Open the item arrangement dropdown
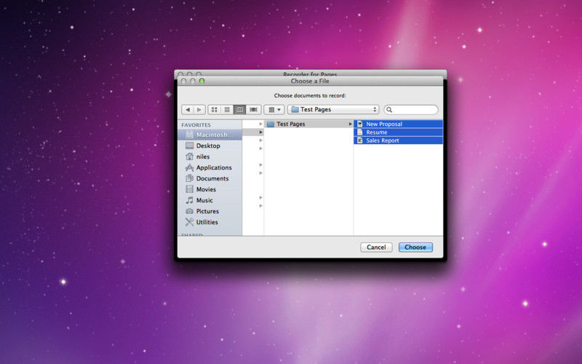This screenshot has width=582, height=364. pos(274,110)
